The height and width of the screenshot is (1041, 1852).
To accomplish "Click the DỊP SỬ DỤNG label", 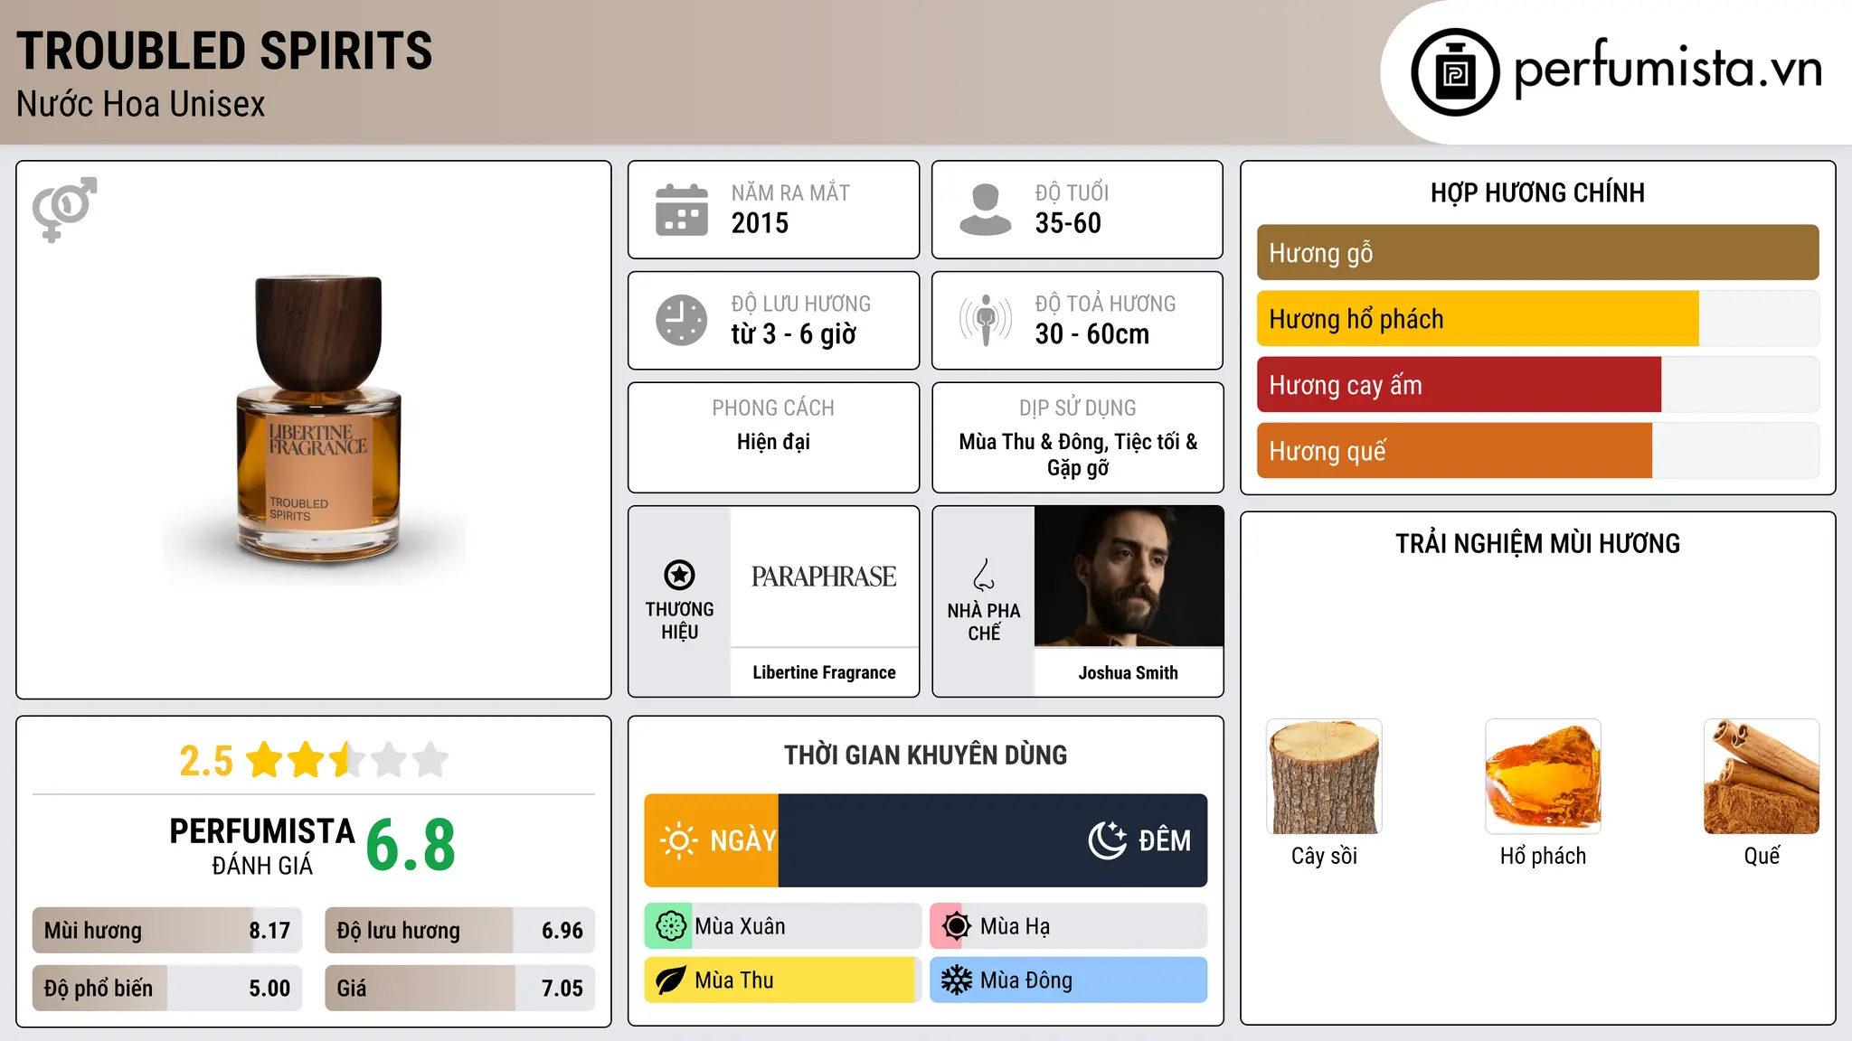I will [x=1078, y=408].
